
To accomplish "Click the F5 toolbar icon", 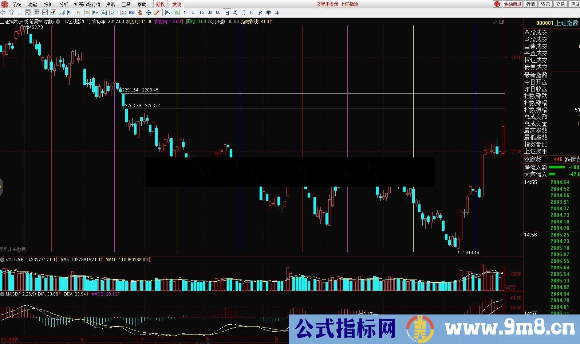I will pyautogui.click(x=168, y=12).
